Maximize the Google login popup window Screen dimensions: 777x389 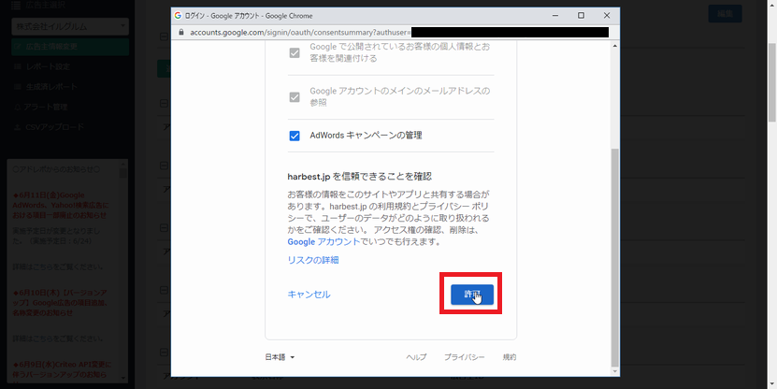tap(581, 16)
